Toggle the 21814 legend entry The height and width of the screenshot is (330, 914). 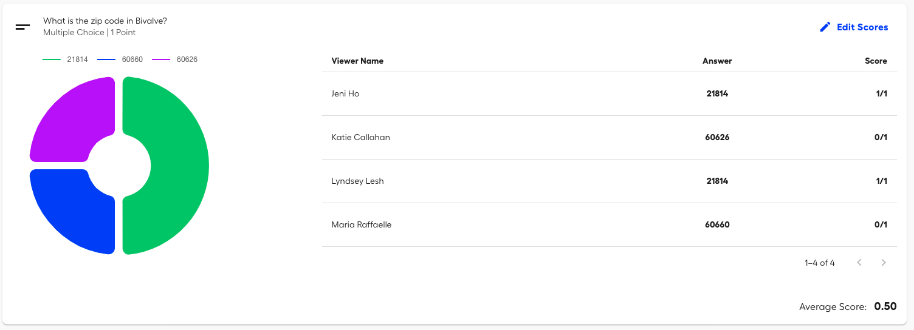click(66, 59)
